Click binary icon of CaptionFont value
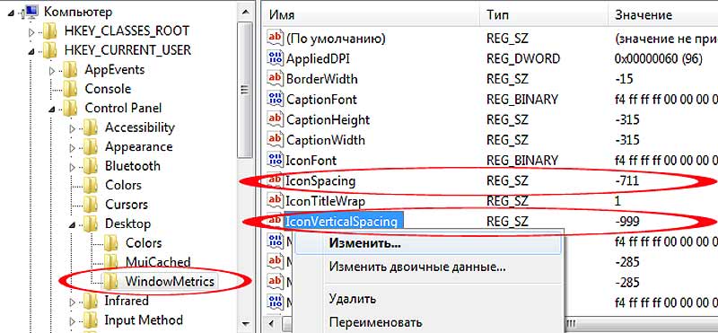This screenshot has height=333, width=718. 275,99
